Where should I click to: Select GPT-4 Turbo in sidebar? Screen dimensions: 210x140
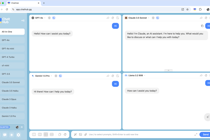click(12, 57)
